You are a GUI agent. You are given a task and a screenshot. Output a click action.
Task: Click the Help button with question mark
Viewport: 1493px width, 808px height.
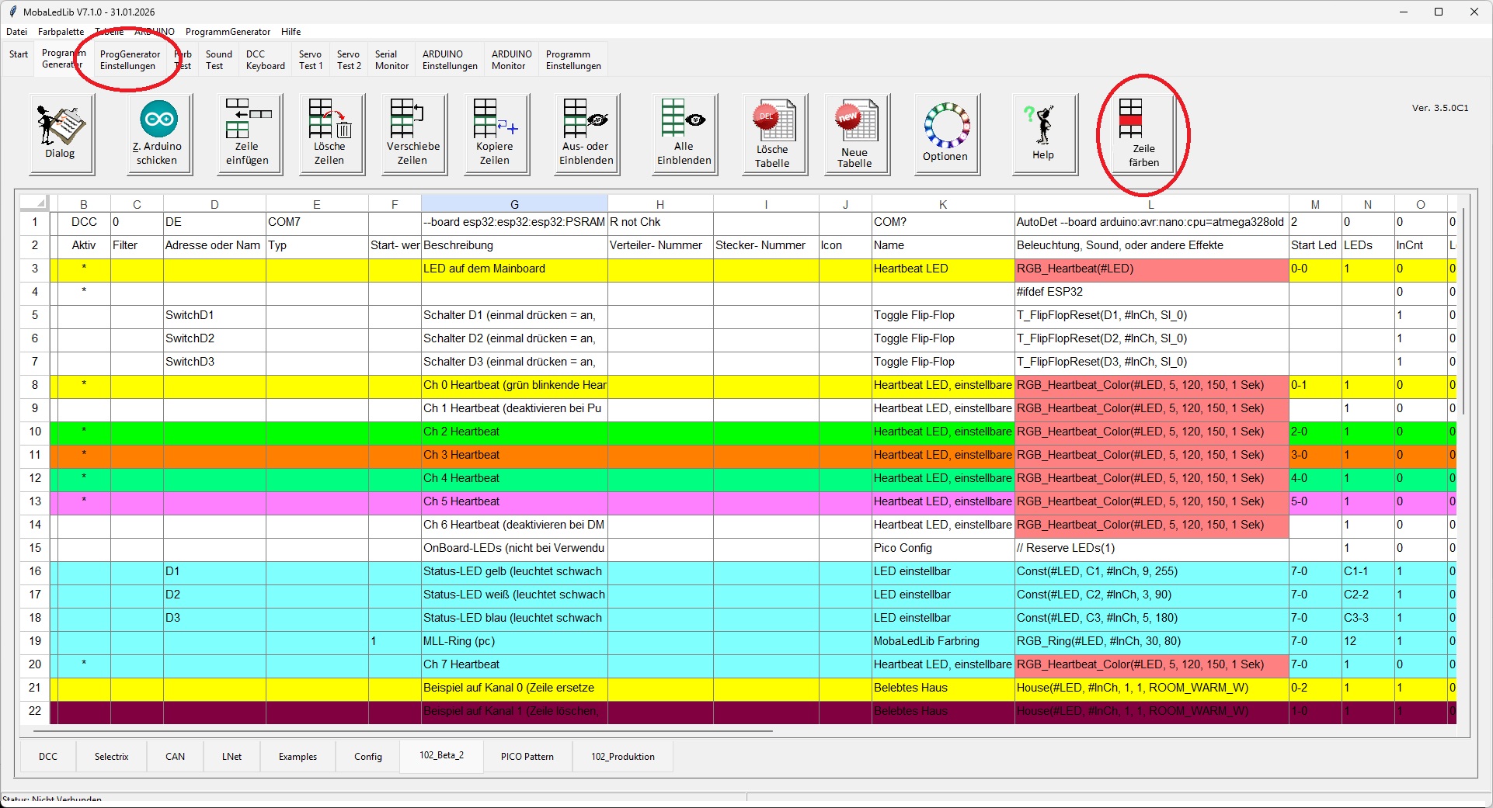coord(1042,133)
